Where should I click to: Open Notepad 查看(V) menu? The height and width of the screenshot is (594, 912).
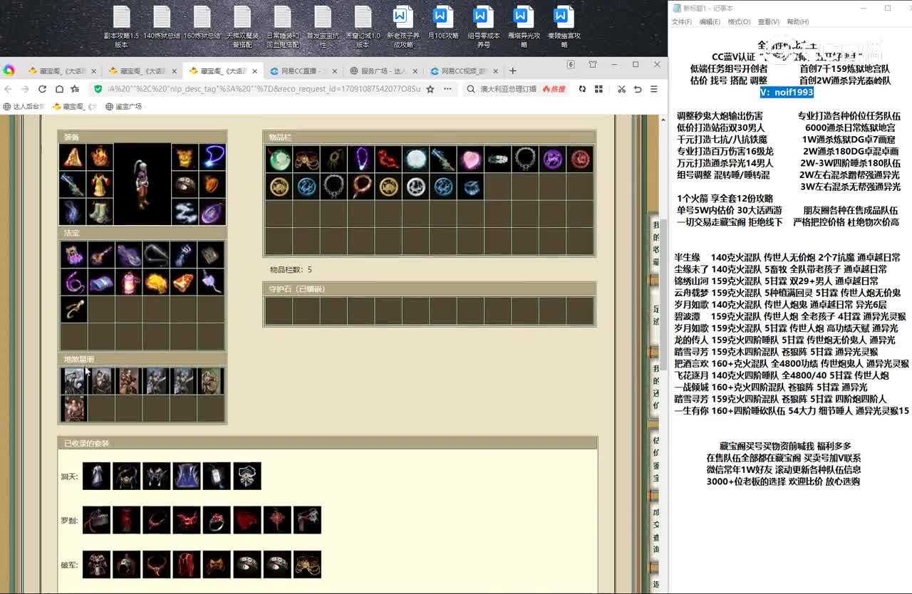click(x=768, y=22)
